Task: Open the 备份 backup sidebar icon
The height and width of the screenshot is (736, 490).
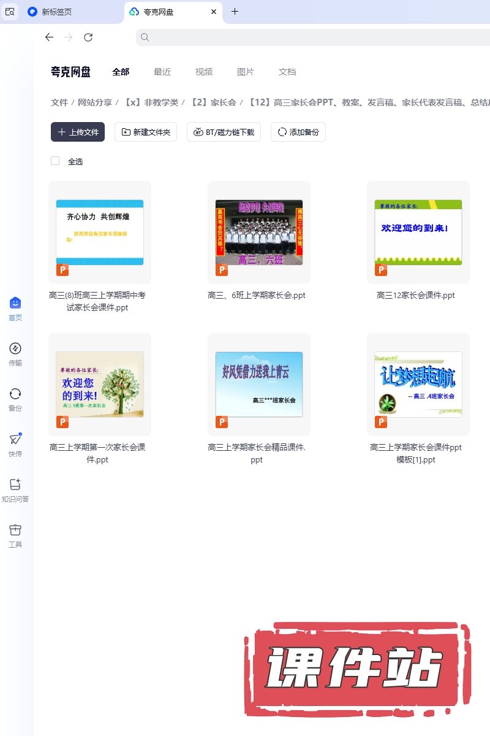Action: tap(15, 394)
